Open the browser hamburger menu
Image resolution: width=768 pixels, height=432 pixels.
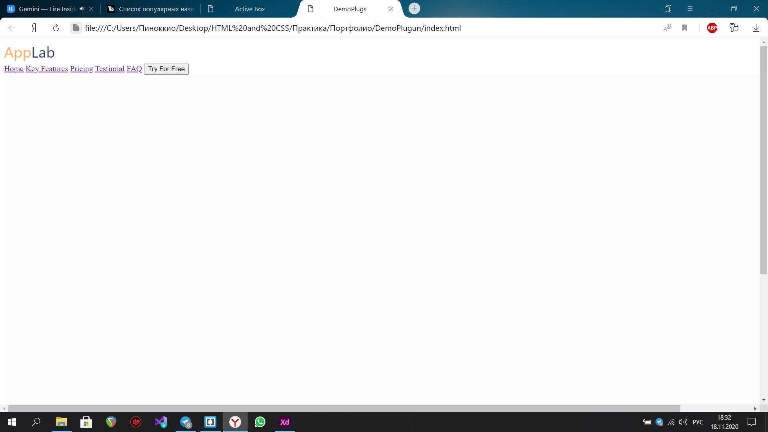click(x=690, y=8)
